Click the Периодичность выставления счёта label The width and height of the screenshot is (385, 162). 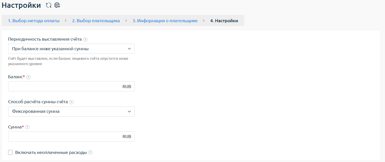pos(45,39)
